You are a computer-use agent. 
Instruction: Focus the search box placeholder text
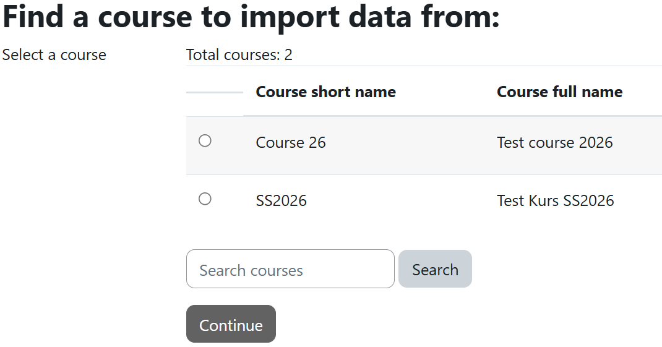(x=251, y=271)
